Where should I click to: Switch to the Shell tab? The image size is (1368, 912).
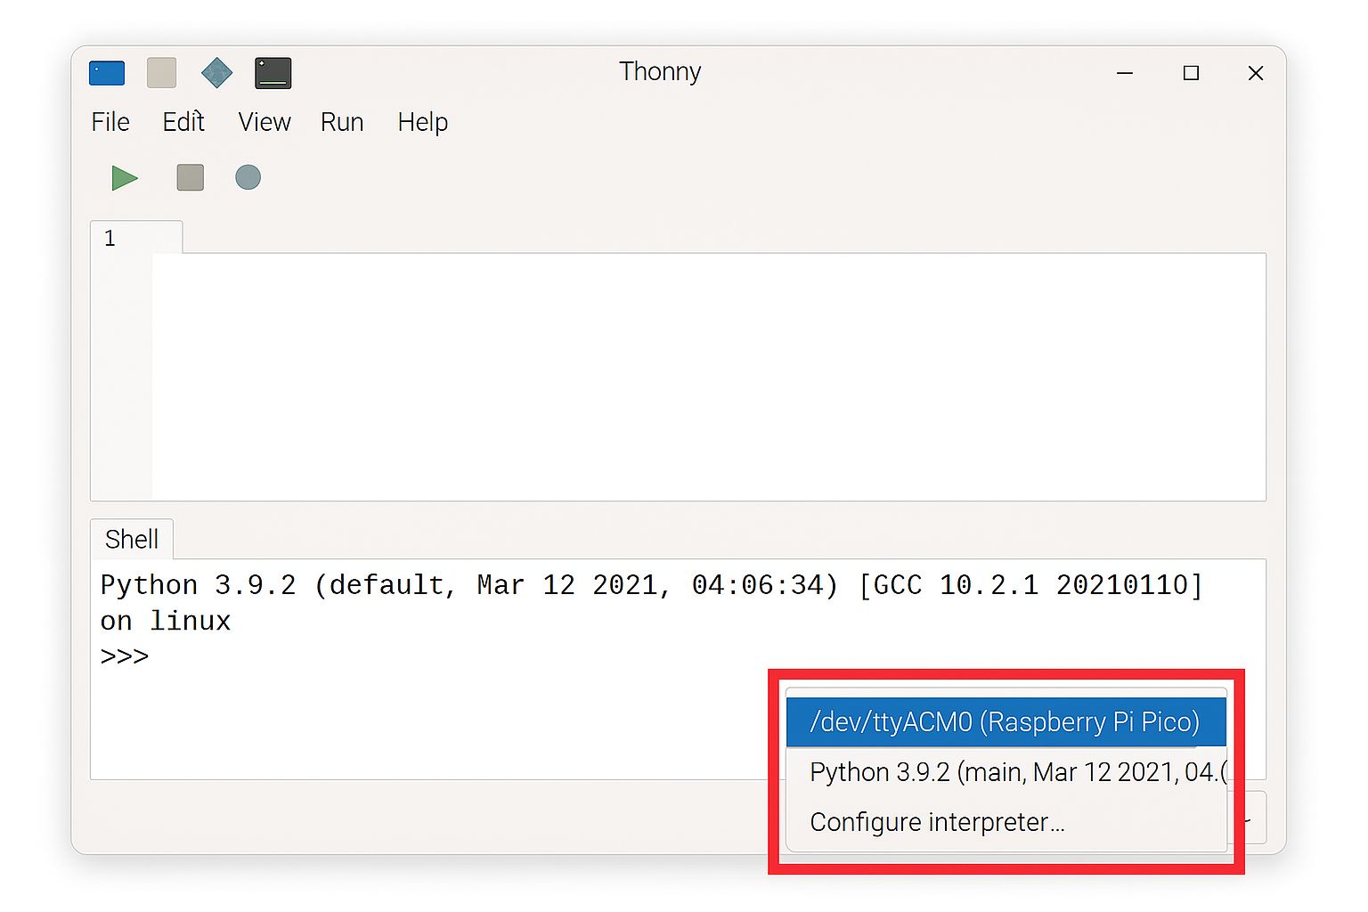tap(132, 539)
